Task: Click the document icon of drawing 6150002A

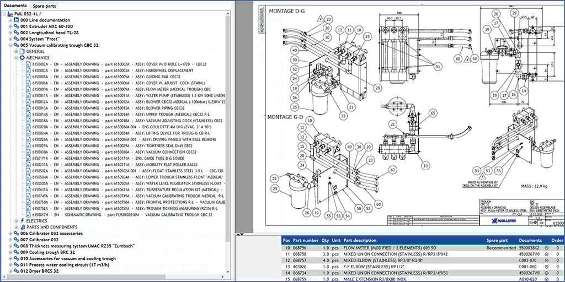Action: pos(28,64)
